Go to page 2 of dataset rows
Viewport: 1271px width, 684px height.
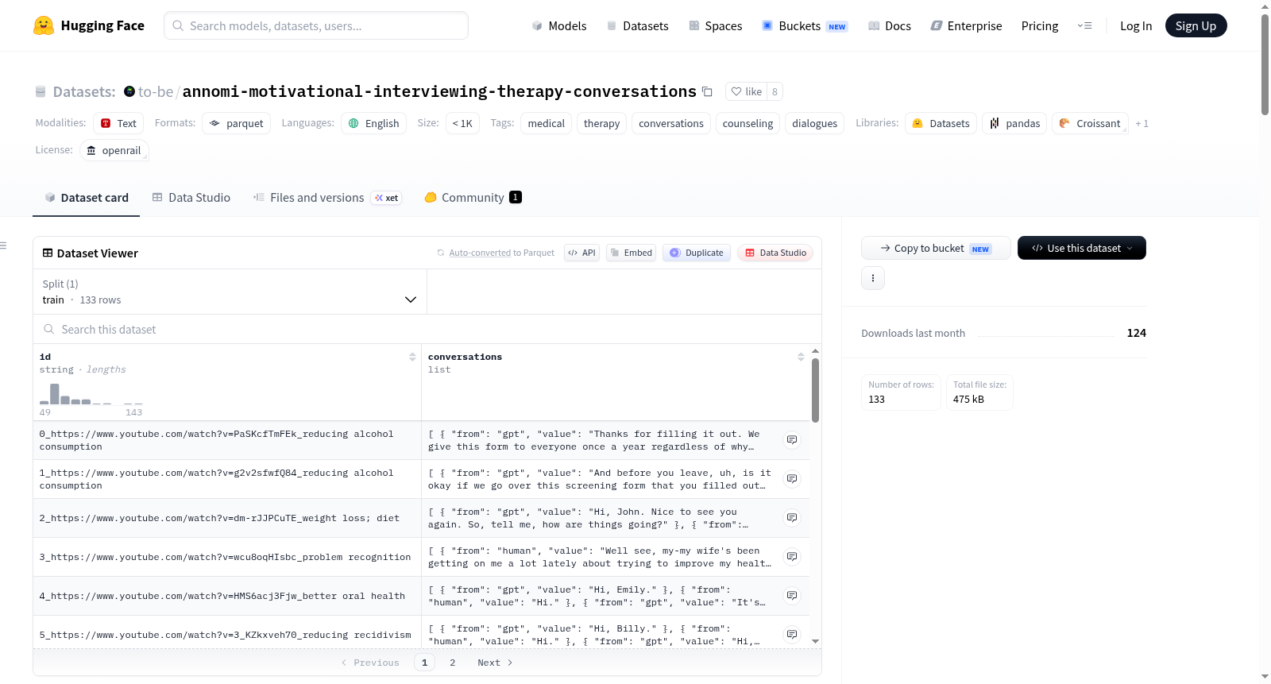point(453,663)
